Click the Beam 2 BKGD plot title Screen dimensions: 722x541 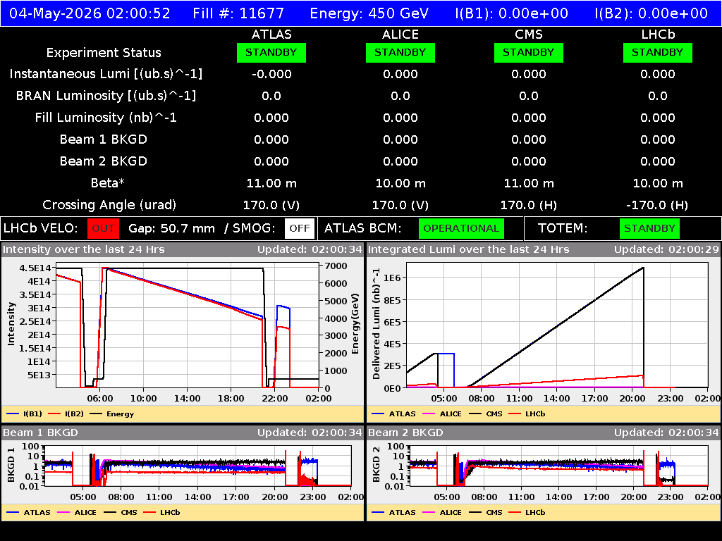point(405,433)
